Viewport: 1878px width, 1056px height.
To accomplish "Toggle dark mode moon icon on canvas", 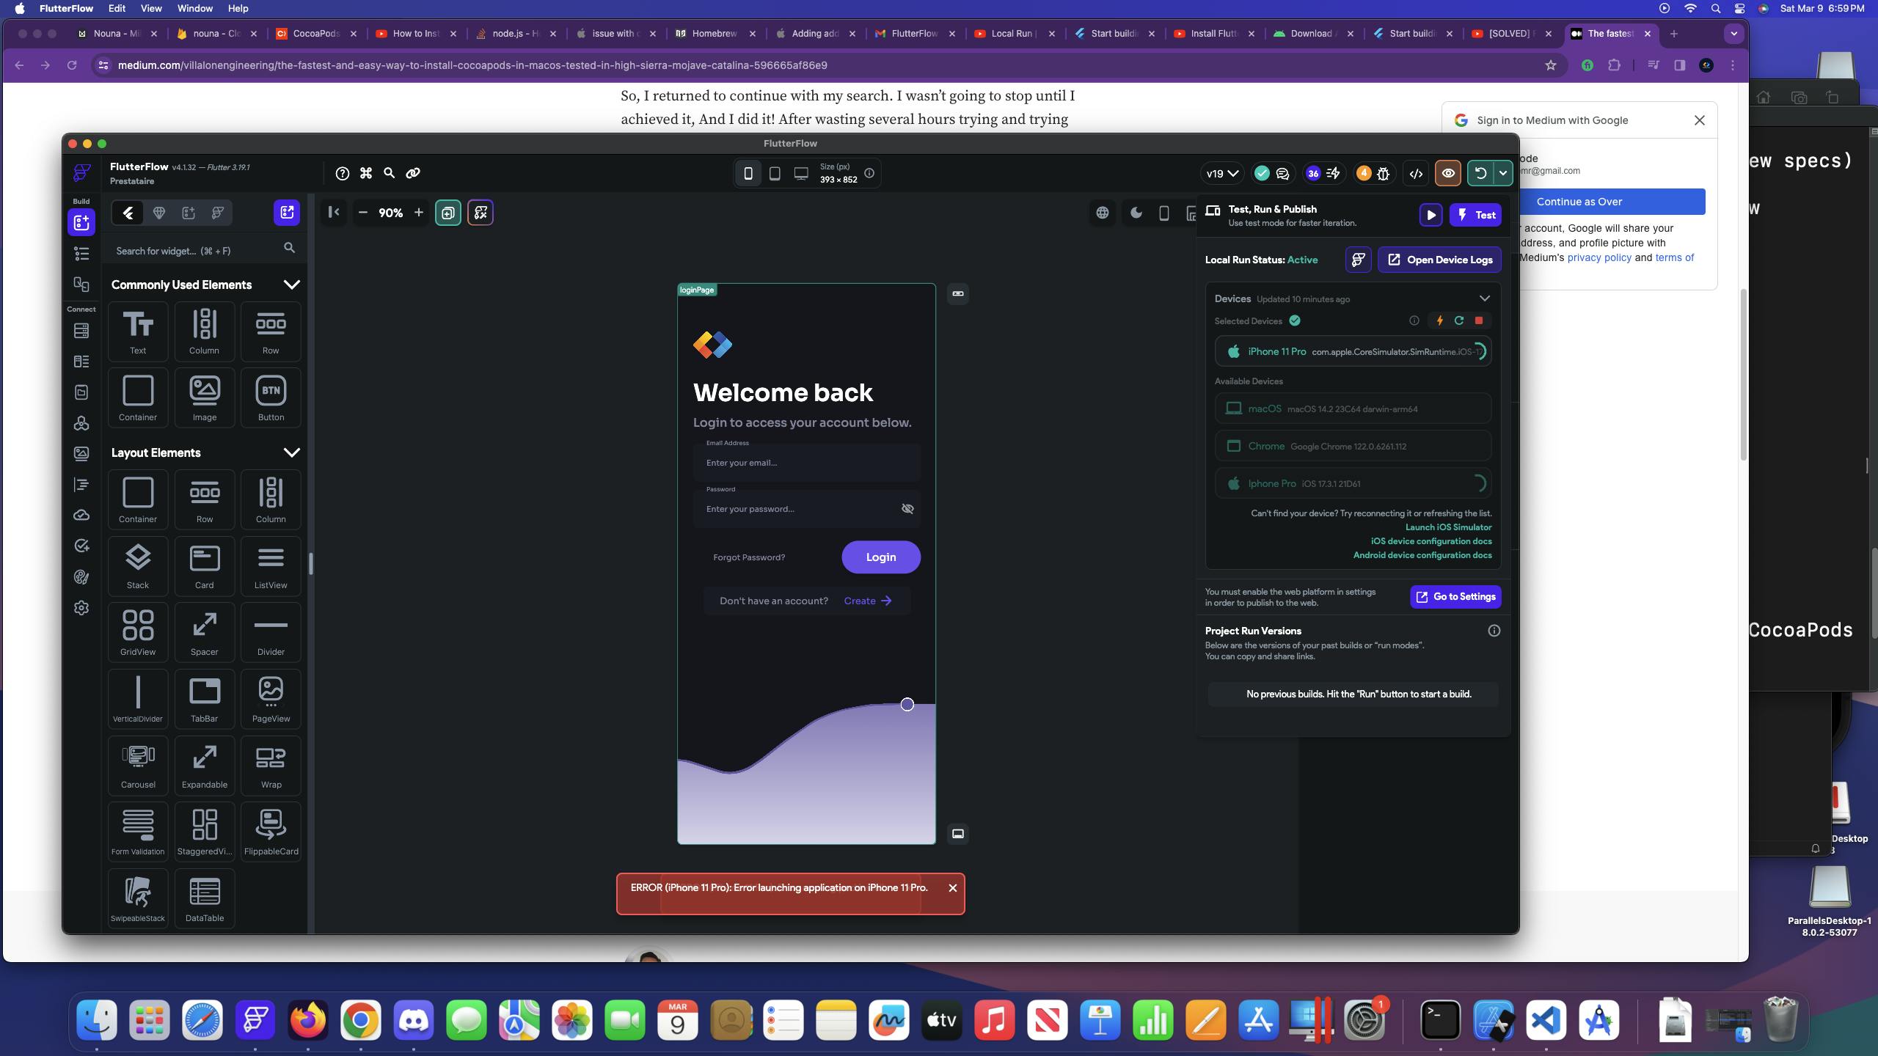I will coord(1136,213).
